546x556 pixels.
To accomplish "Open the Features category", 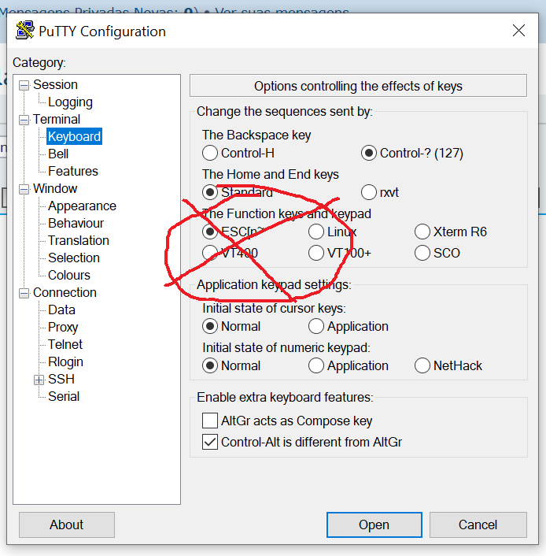I will [73, 171].
